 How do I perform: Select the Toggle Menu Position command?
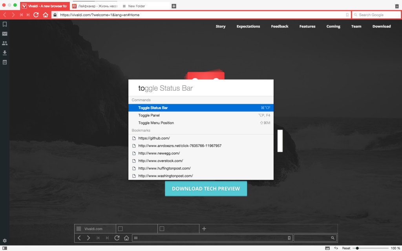tap(201, 123)
